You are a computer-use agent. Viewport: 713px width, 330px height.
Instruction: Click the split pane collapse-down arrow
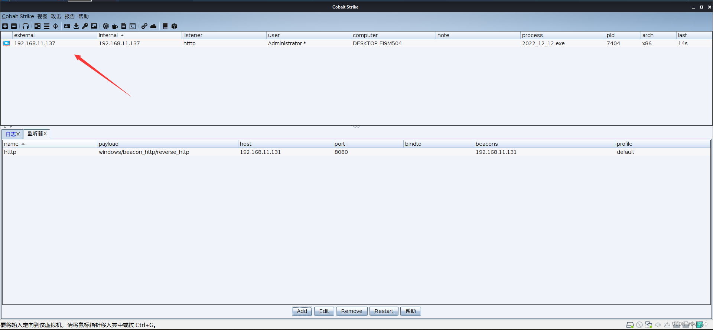(x=11, y=127)
